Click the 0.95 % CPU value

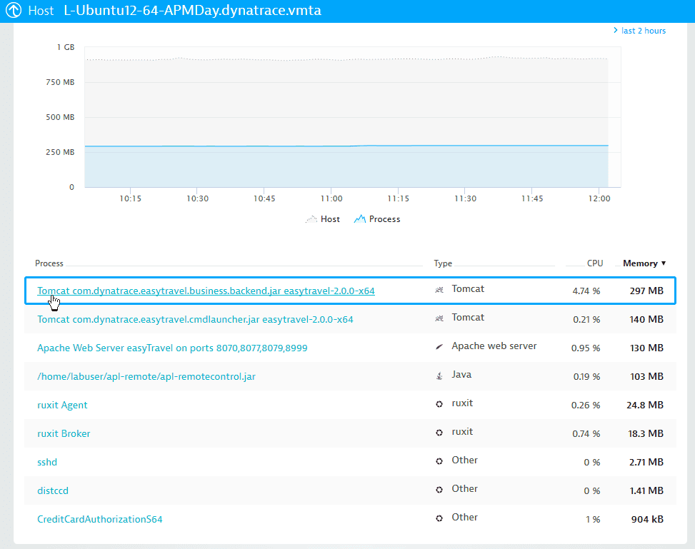pyautogui.click(x=586, y=348)
